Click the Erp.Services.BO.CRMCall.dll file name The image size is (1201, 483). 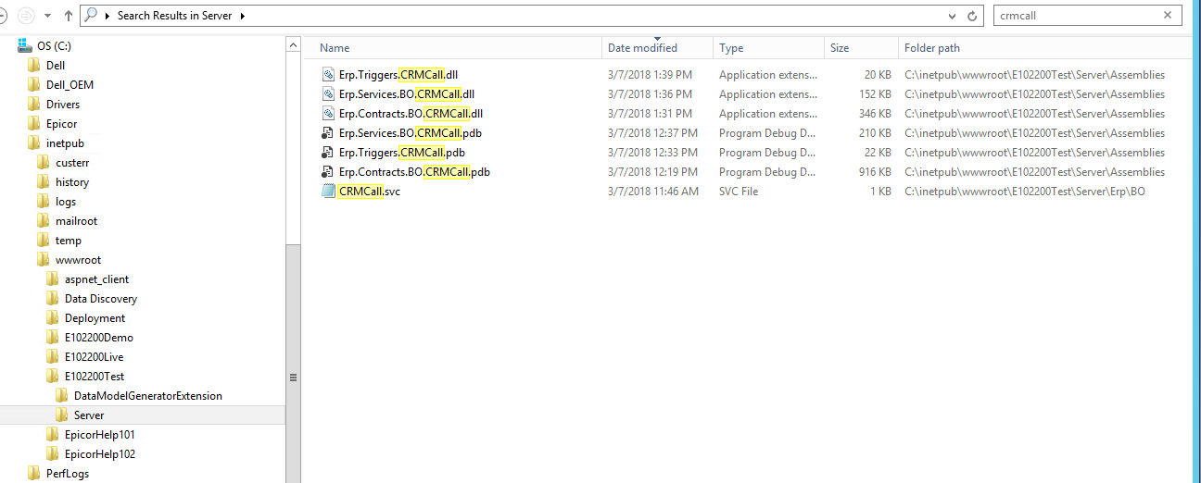[x=407, y=93]
